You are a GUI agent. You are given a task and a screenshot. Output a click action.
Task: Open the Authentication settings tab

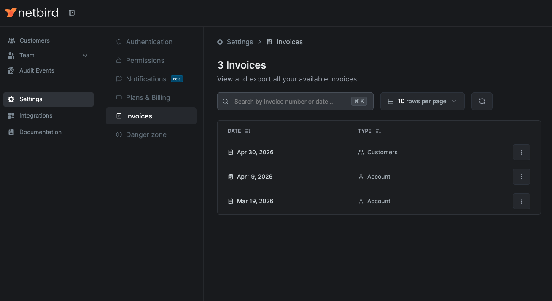151,42
